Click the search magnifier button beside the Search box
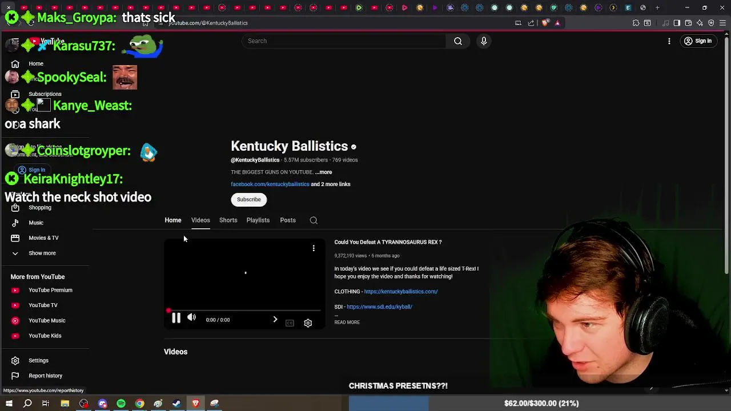 pos(458,41)
